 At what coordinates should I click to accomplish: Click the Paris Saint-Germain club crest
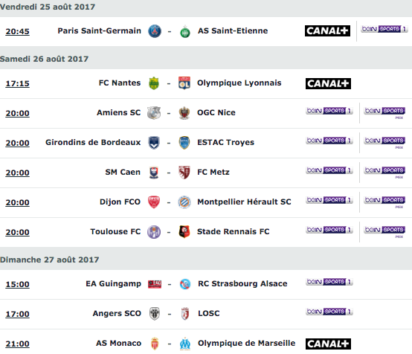point(155,31)
